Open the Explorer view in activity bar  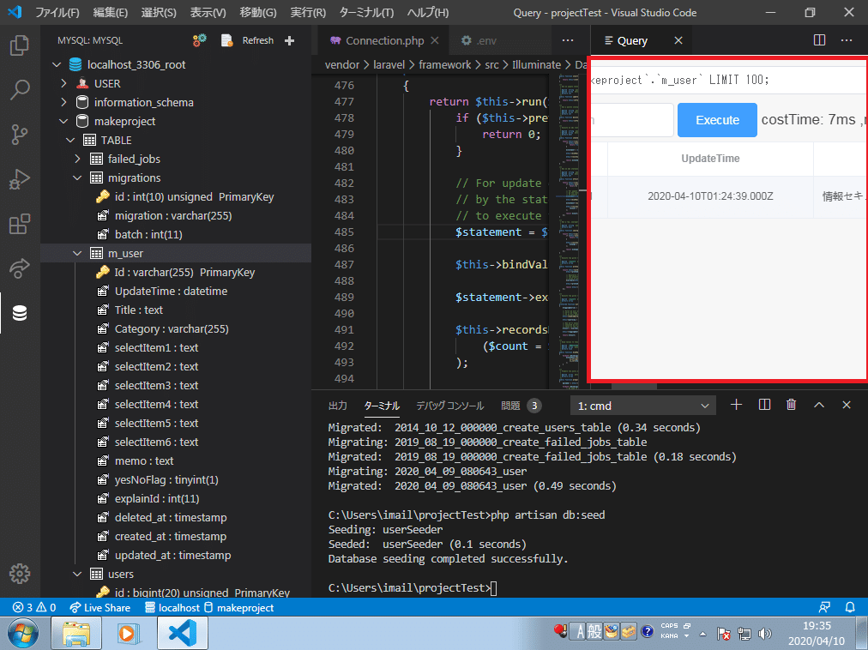point(20,45)
